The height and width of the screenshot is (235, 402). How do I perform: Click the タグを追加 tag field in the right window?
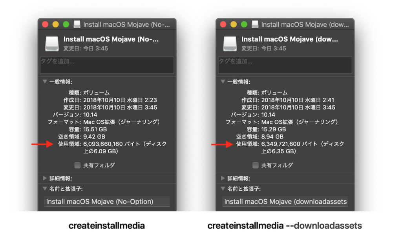(285, 65)
